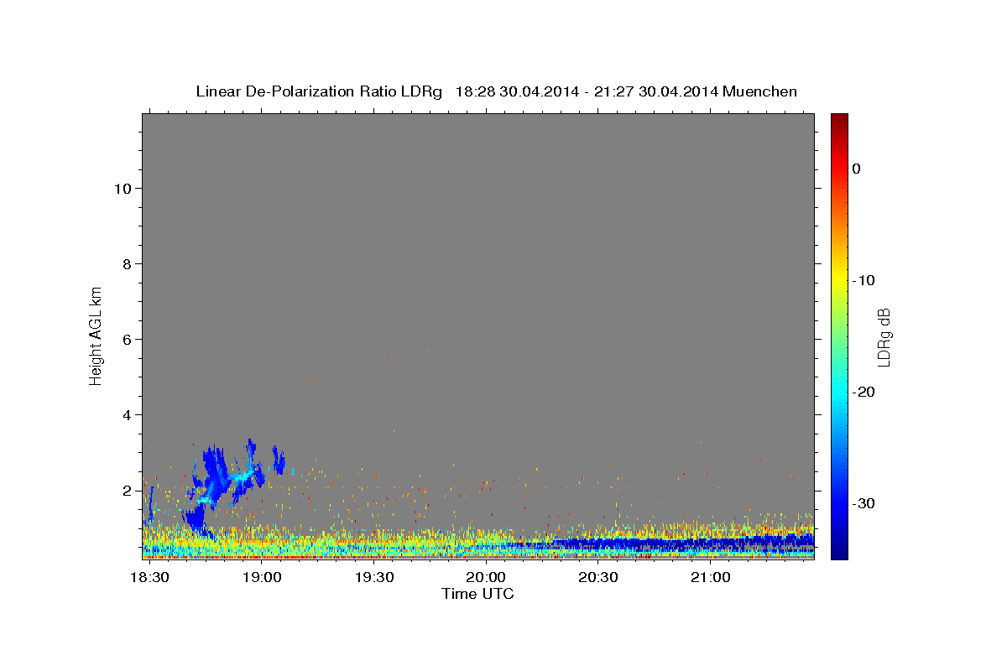Image resolution: width=1007 pixels, height=671 pixels.
Task: Click the colorbar value -10
Action: 864,280
